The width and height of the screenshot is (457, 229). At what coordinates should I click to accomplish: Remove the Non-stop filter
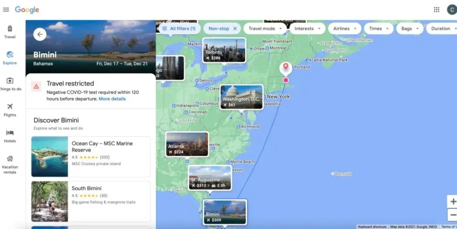[235, 29]
